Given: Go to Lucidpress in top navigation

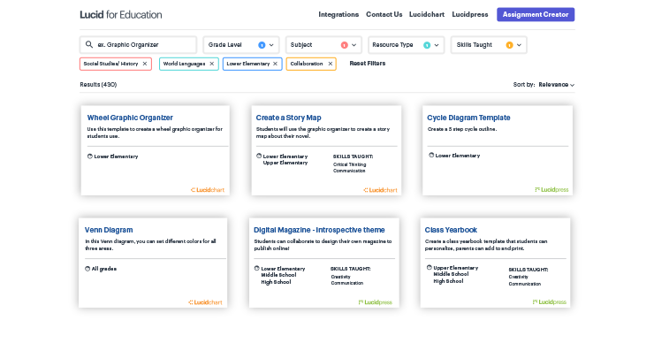Looking at the screenshot, I should coord(470,15).
